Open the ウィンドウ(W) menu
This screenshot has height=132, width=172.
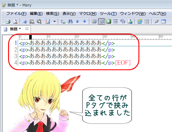[133, 14]
